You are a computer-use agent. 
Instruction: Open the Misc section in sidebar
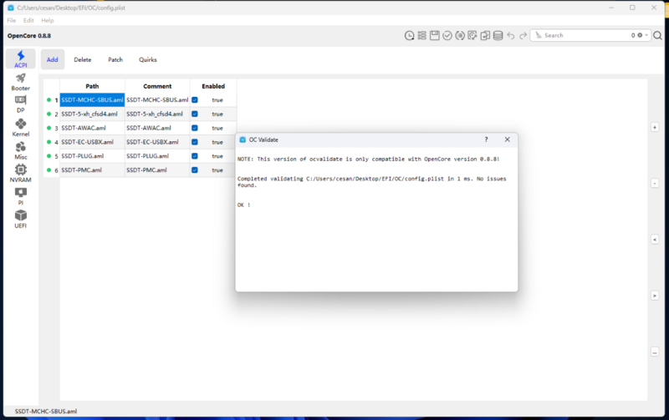20,151
